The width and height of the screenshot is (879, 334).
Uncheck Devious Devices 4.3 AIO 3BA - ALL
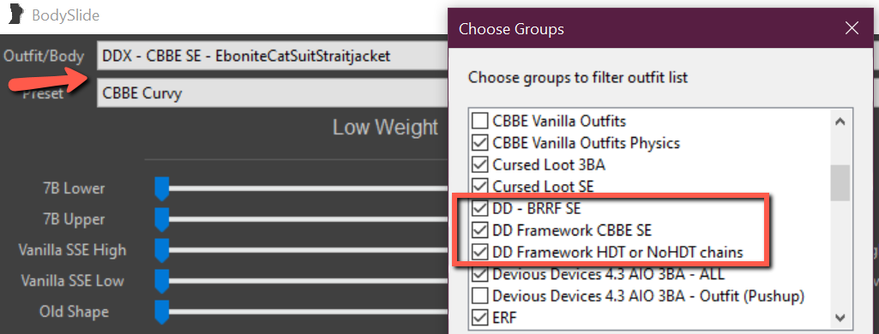pyautogui.click(x=479, y=275)
